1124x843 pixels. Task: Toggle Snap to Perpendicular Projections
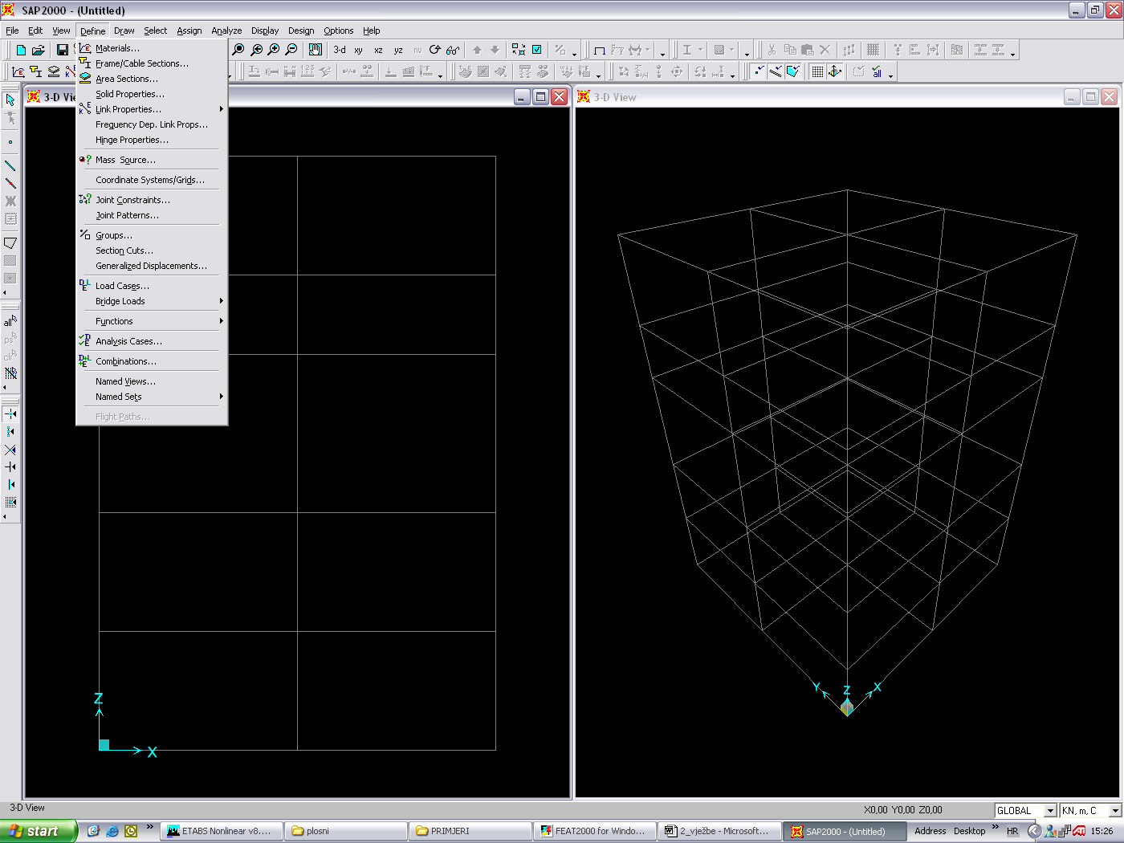coord(10,467)
